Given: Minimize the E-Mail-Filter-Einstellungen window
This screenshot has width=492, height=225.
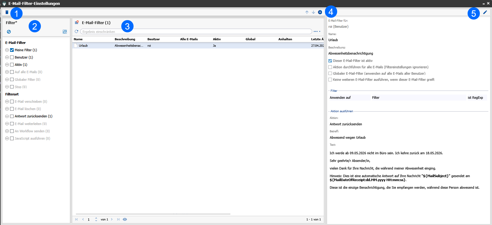Looking at the screenshot, I should [x=484, y=4].
